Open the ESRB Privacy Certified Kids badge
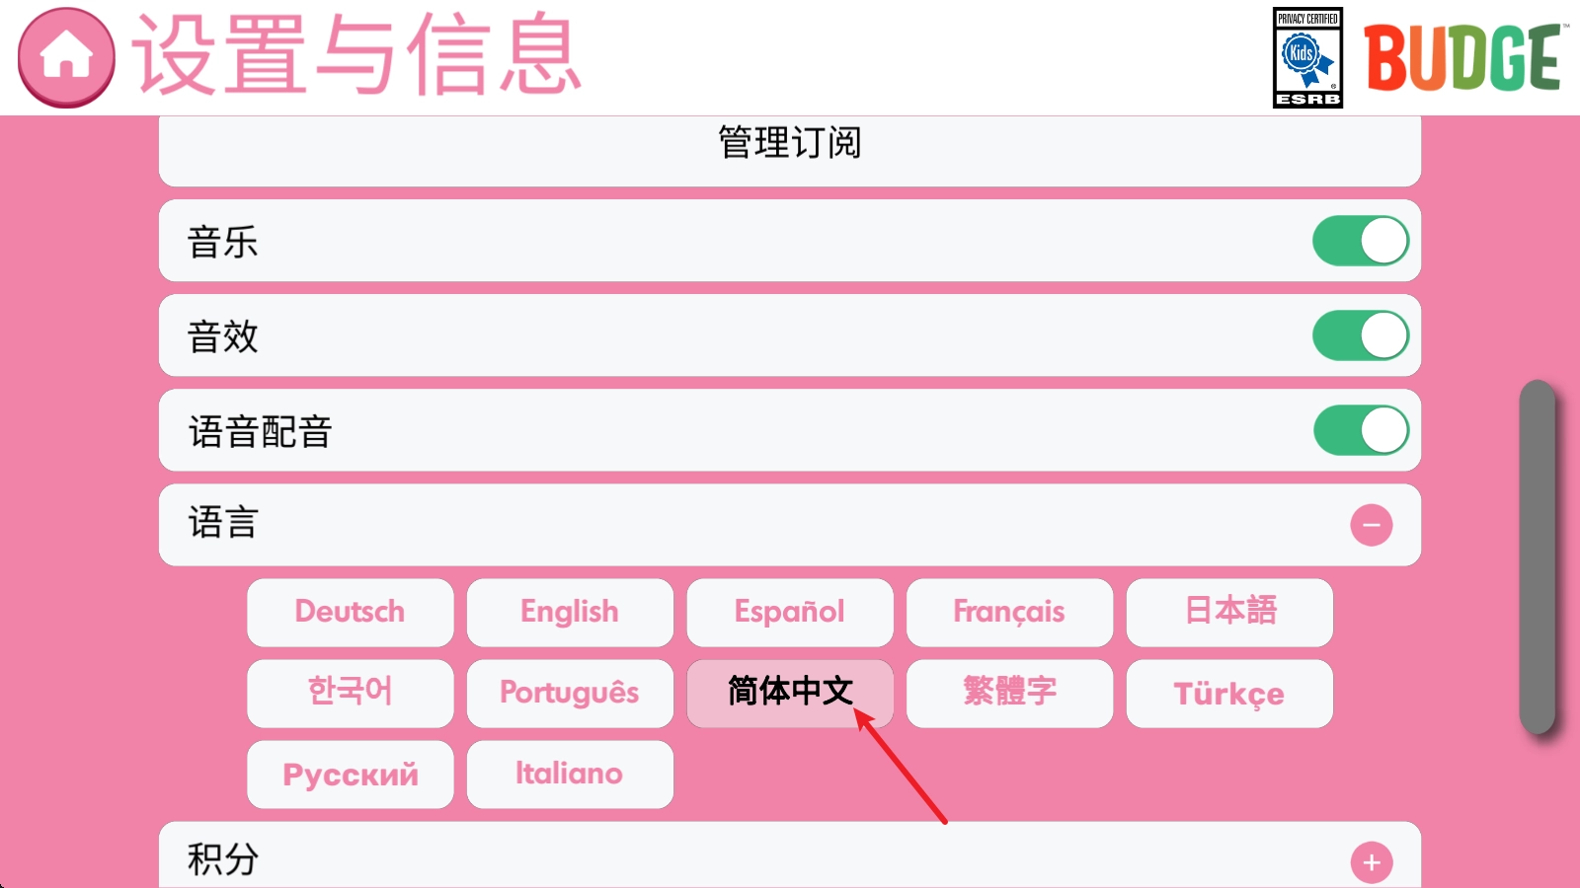This screenshot has height=888, width=1580. click(1307, 57)
